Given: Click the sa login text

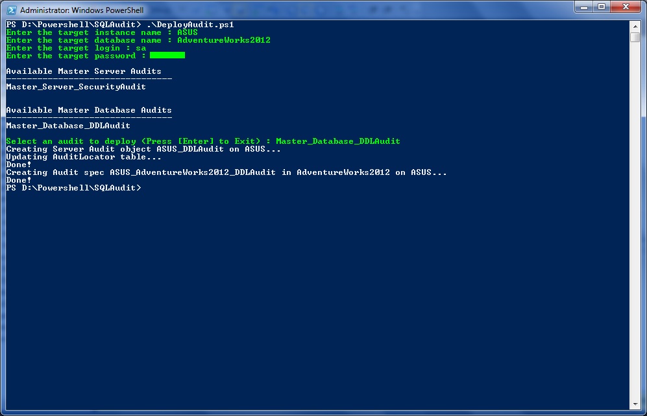Looking at the screenshot, I should coord(140,47).
